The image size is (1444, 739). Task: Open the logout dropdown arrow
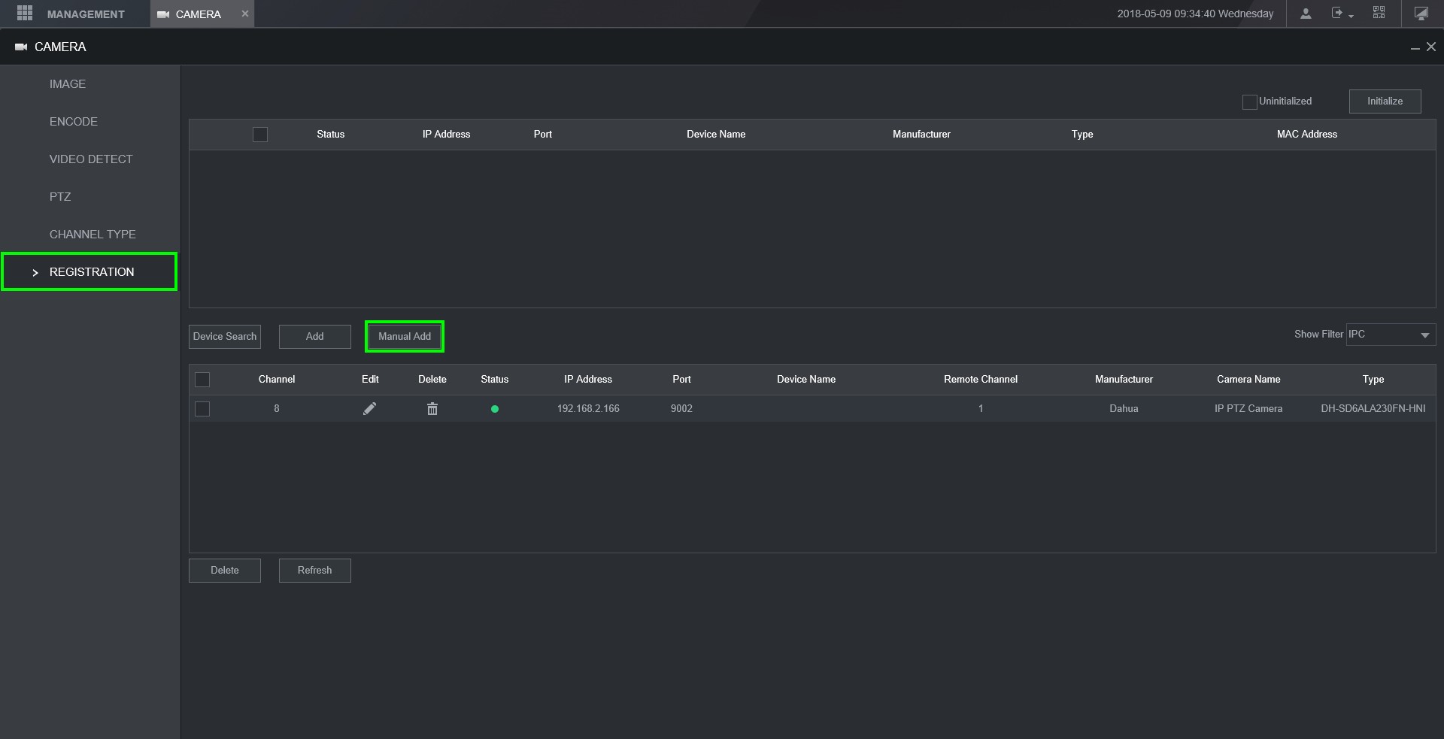click(x=1351, y=16)
